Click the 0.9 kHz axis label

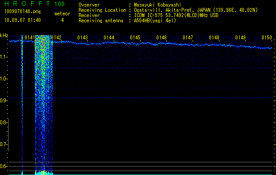pyautogui.click(x=3, y=101)
